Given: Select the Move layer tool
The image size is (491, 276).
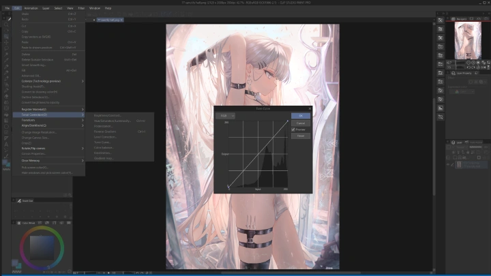Looking at the screenshot, I should click(x=6, y=42).
